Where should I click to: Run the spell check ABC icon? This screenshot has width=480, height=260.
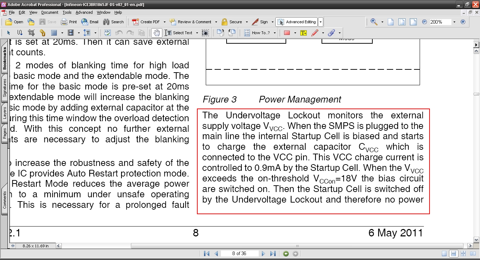click(108, 33)
